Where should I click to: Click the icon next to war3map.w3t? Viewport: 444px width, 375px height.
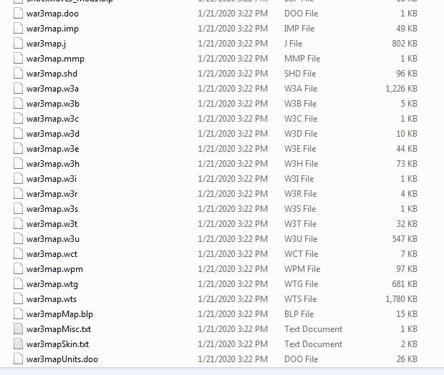(18, 224)
